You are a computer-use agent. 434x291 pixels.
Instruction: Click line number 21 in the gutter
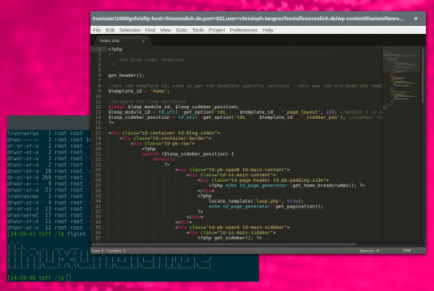pyautogui.click(x=99, y=154)
